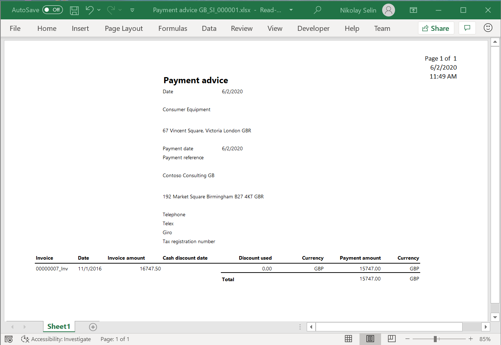The image size is (501, 345).
Task: Add a new sheet with the plus button
Action: (93, 327)
